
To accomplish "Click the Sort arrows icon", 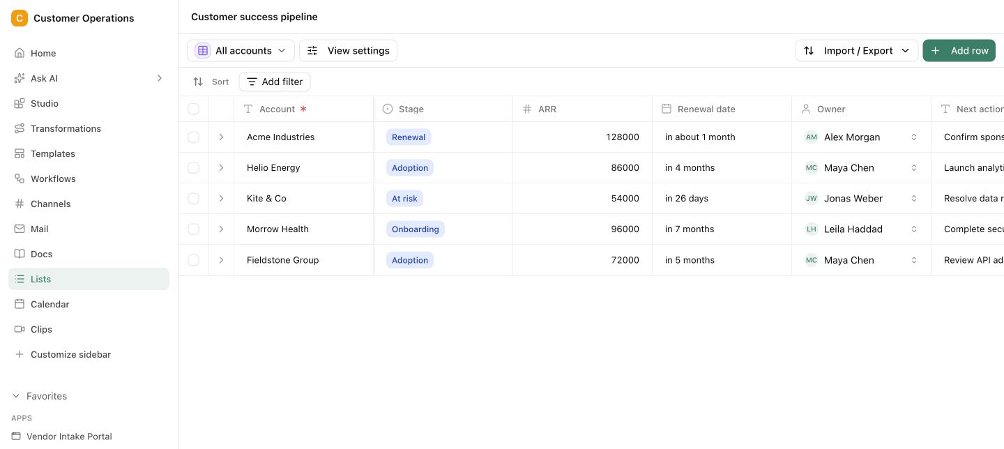I will point(198,82).
